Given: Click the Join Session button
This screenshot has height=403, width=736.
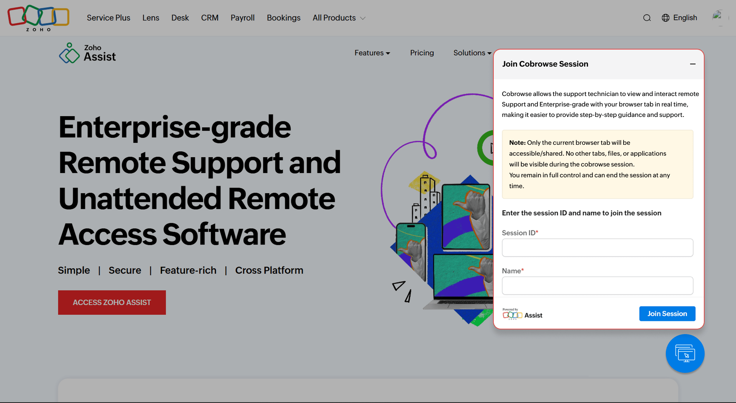Looking at the screenshot, I should 667,314.
